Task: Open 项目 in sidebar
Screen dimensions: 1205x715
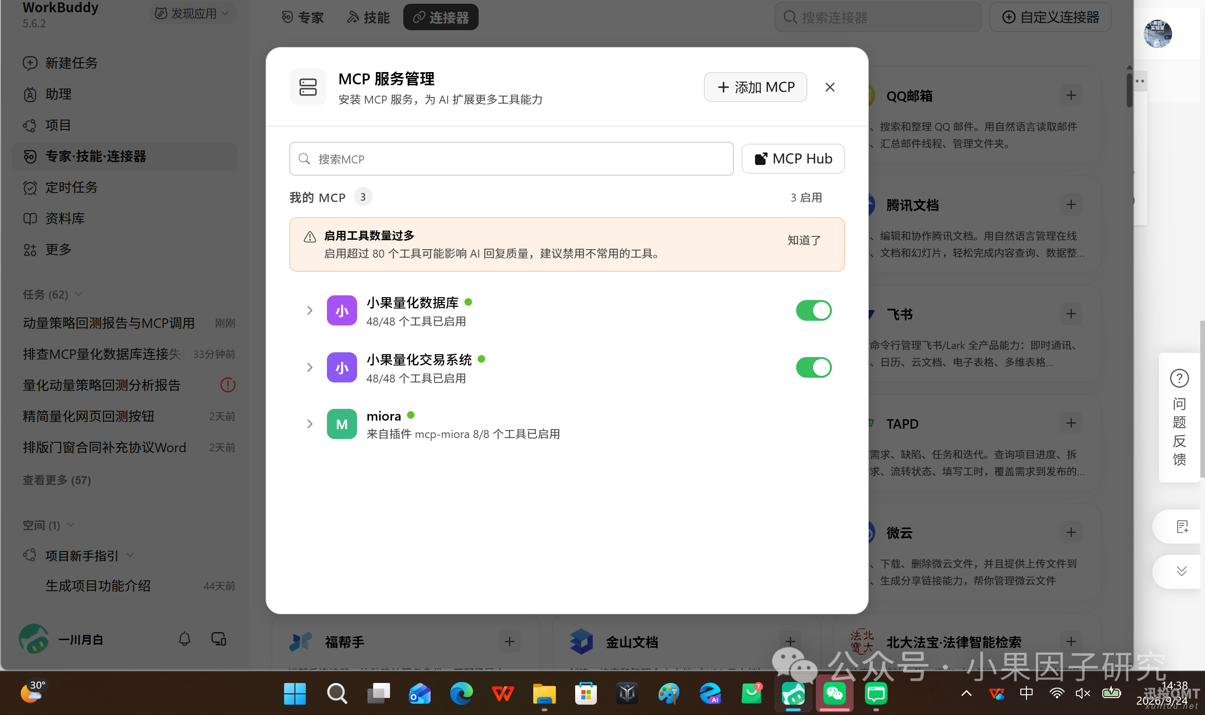Action: (x=124, y=125)
